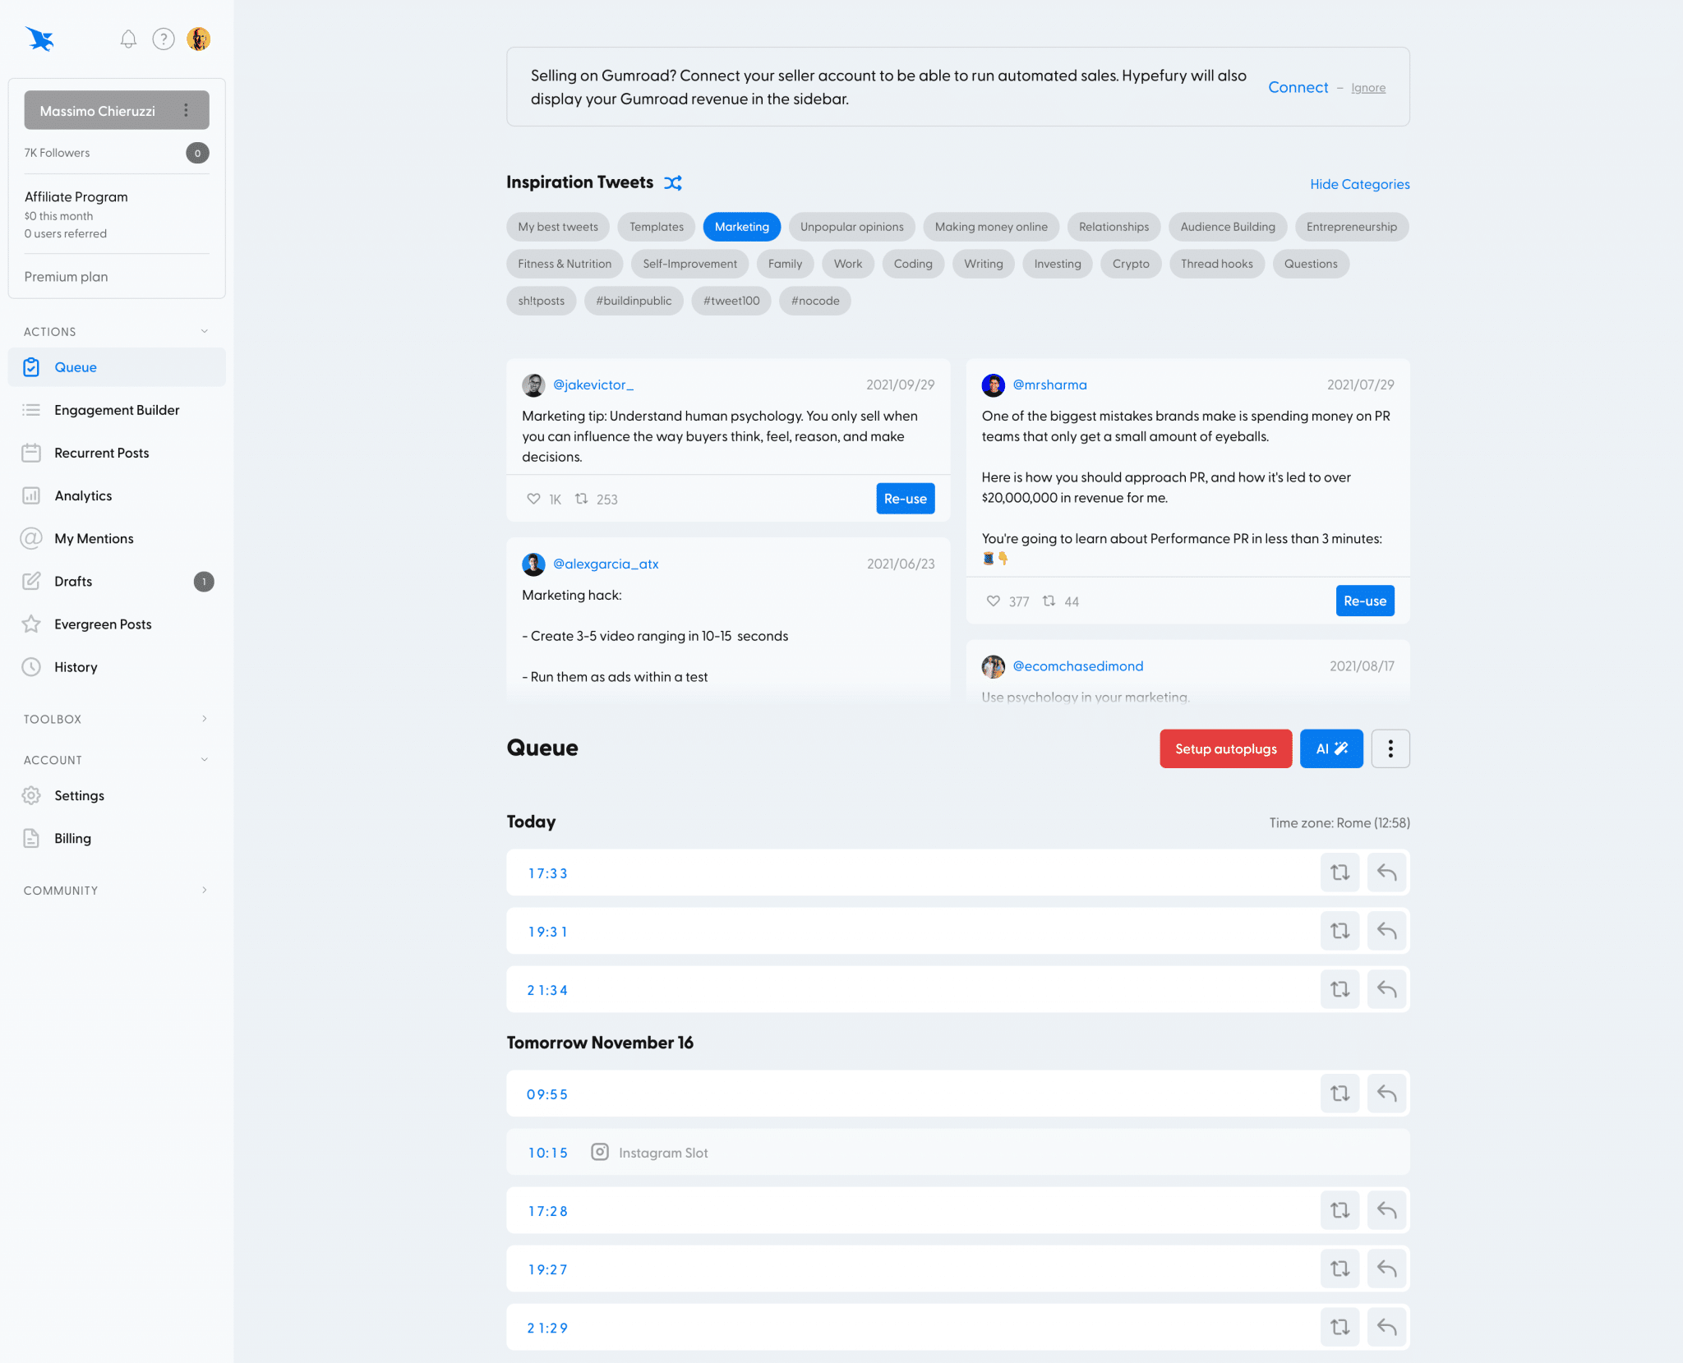Expand the TOOLBOX section
This screenshot has height=1363, width=1683.
205,718
